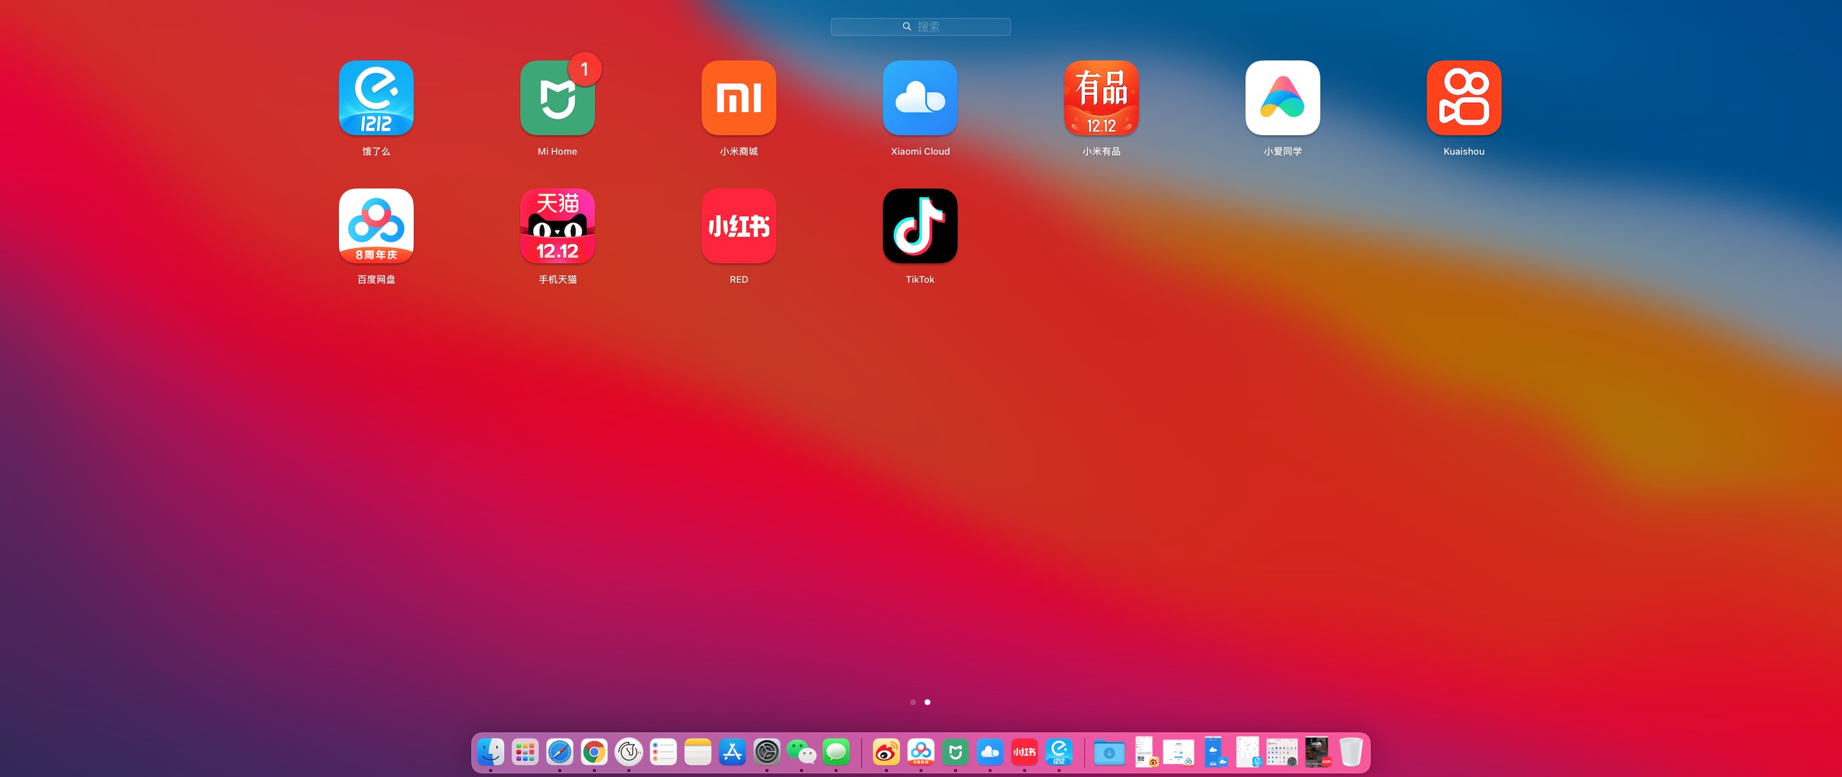Launch Mi Home with notification badge

point(557,98)
